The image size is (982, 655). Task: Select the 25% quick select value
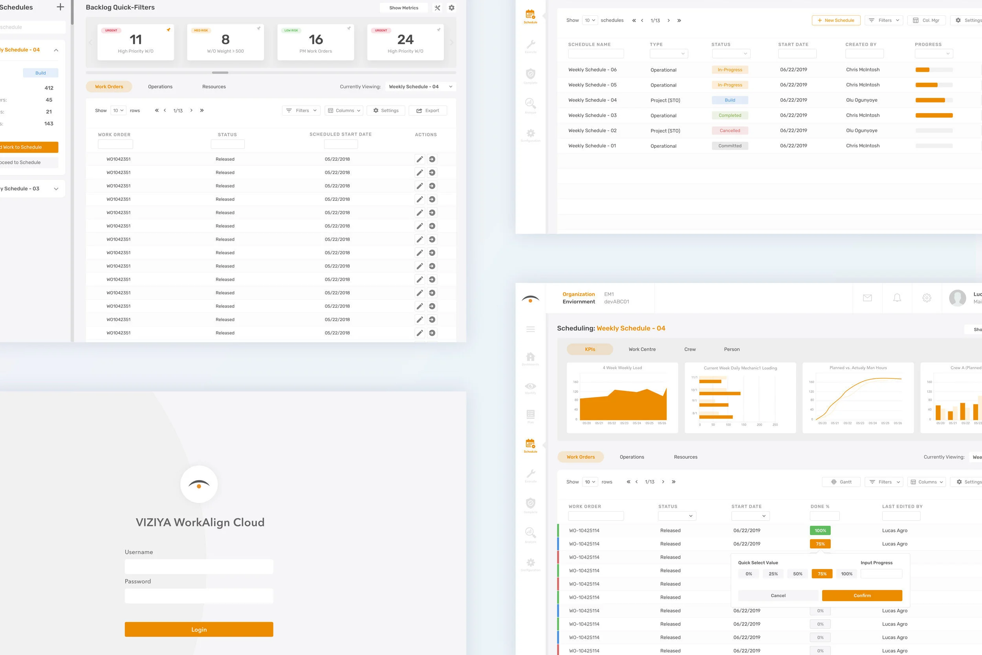(x=773, y=574)
